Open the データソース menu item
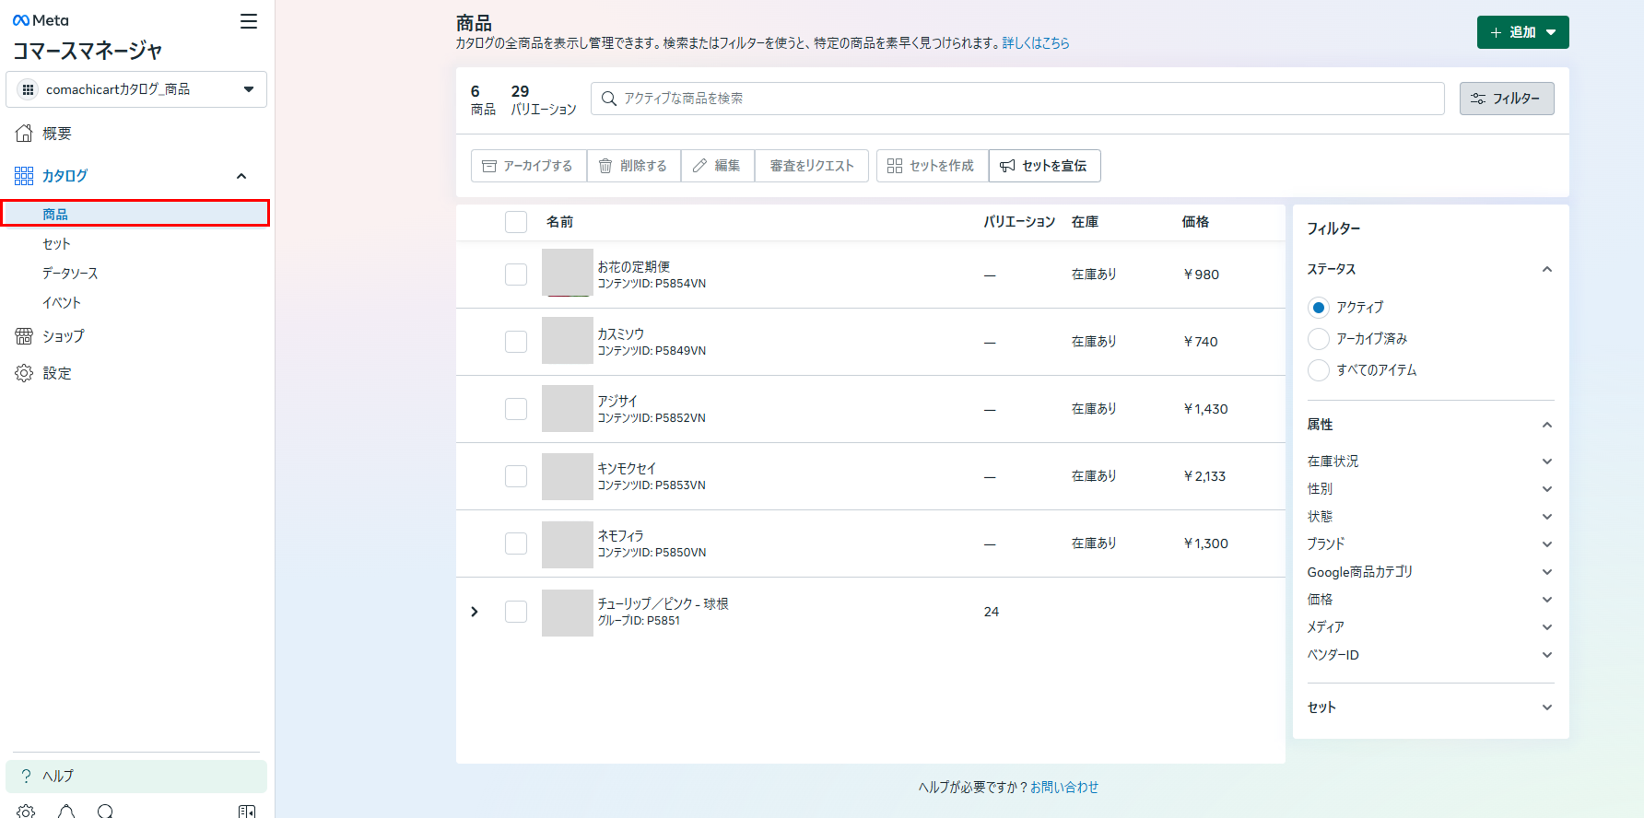The width and height of the screenshot is (1644, 818). click(70, 274)
